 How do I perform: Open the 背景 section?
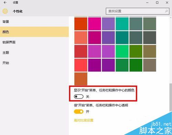34,22
